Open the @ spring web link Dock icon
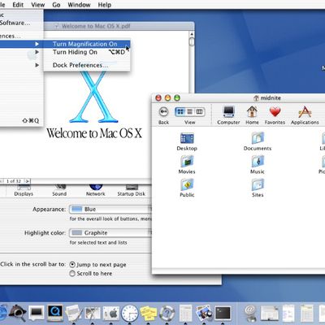The width and height of the screenshot is (325, 325). pos(250,314)
